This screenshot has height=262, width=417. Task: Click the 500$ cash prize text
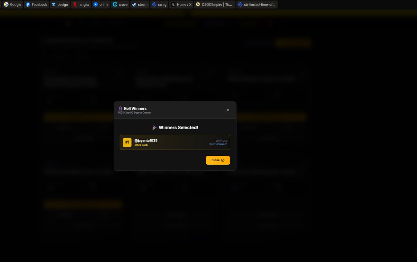(141, 145)
